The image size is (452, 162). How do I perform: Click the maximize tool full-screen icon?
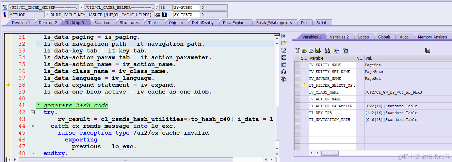284,58
